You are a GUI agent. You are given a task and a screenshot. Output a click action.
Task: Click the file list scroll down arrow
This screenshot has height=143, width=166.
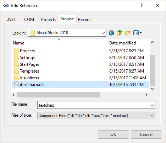(152, 89)
